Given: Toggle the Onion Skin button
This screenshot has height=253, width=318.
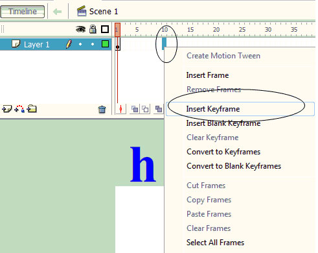Looking at the screenshot, I should [135, 109].
